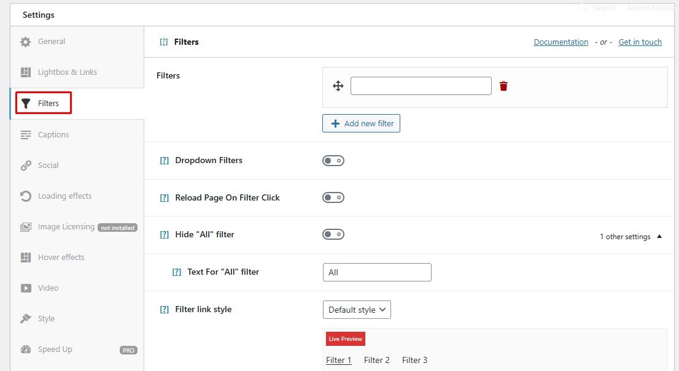Click the help icon beside Text For "All" filter
Image resolution: width=679 pixels, height=371 pixels.
pyautogui.click(x=176, y=272)
